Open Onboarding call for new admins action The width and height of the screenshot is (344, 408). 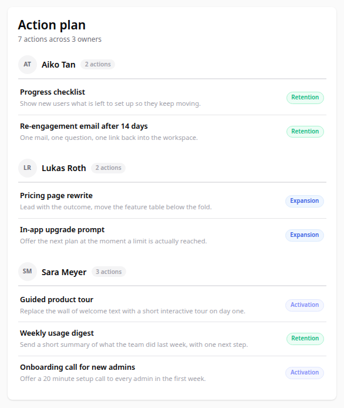click(x=172, y=373)
